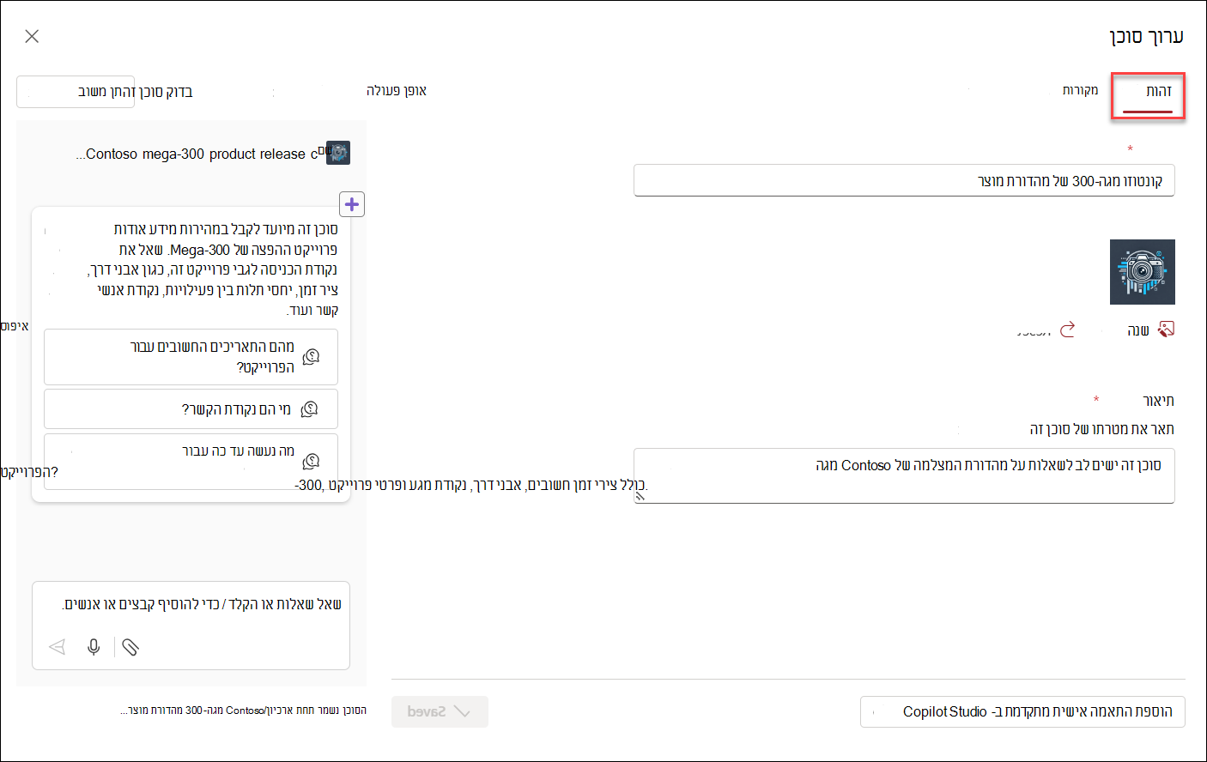Click the התחל משוב button
Image resolution: width=1207 pixels, height=762 pixels.
click(x=76, y=92)
